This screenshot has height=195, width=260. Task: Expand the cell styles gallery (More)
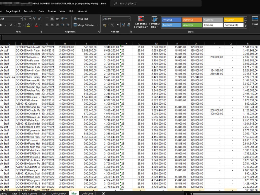(x=246, y=26)
